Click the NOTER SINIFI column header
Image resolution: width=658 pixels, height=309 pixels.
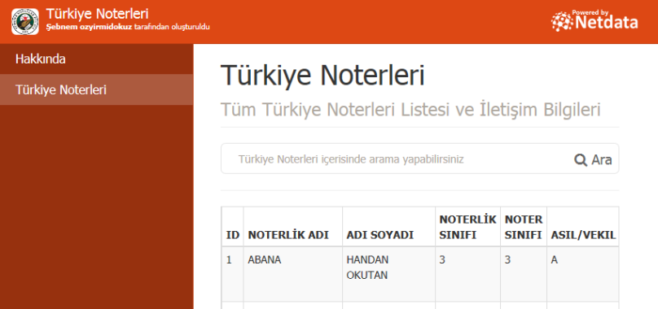(x=524, y=227)
